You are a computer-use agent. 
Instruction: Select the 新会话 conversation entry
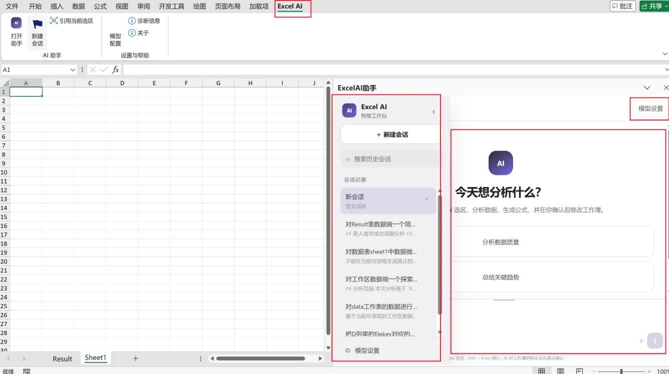click(388, 201)
